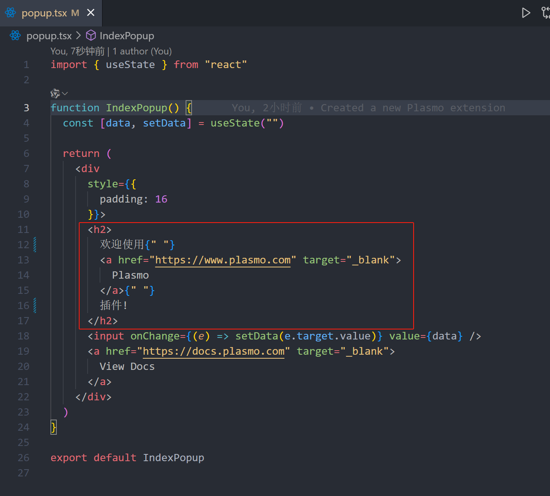Click the 'View Docs' text on line 20
Image resolution: width=550 pixels, height=496 pixels.
tap(127, 366)
